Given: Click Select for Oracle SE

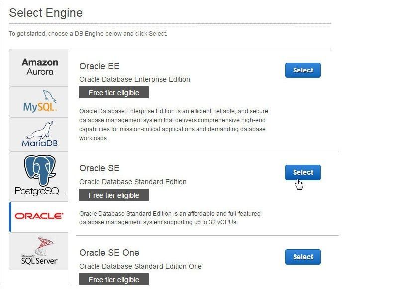Looking at the screenshot, I should (x=303, y=172).
